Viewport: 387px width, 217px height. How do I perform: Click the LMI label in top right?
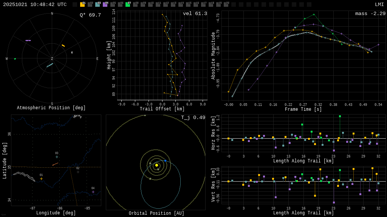pos(379,5)
